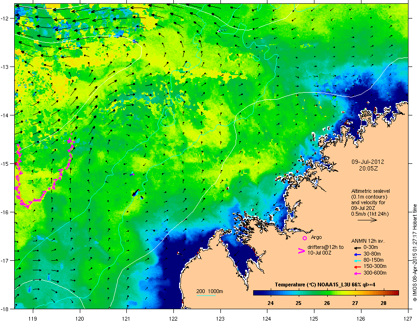Click longitude axis label '125'
This screenshot has width=418, height=323.
click(314, 318)
